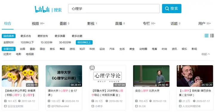
Task: Filter videos to 30-60分钟
Action: (65, 42)
